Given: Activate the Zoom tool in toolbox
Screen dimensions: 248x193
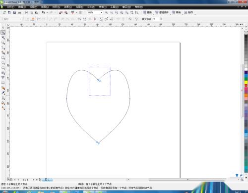Looking at the screenshot, I should [3, 43].
